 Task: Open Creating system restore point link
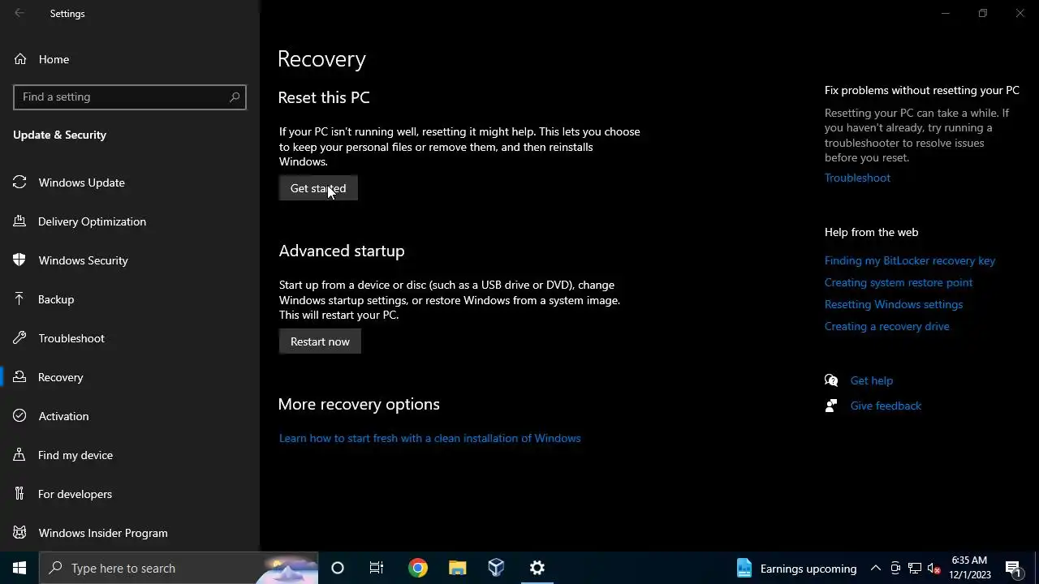(899, 282)
